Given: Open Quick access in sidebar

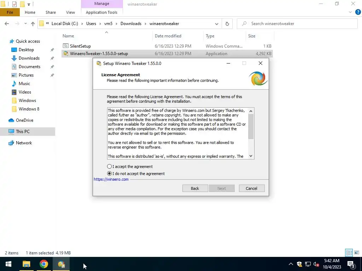Looking at the screenshot, I should (x=28, y=41).
